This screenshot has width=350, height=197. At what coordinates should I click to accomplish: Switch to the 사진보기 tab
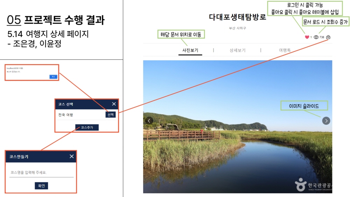(190, 50)
